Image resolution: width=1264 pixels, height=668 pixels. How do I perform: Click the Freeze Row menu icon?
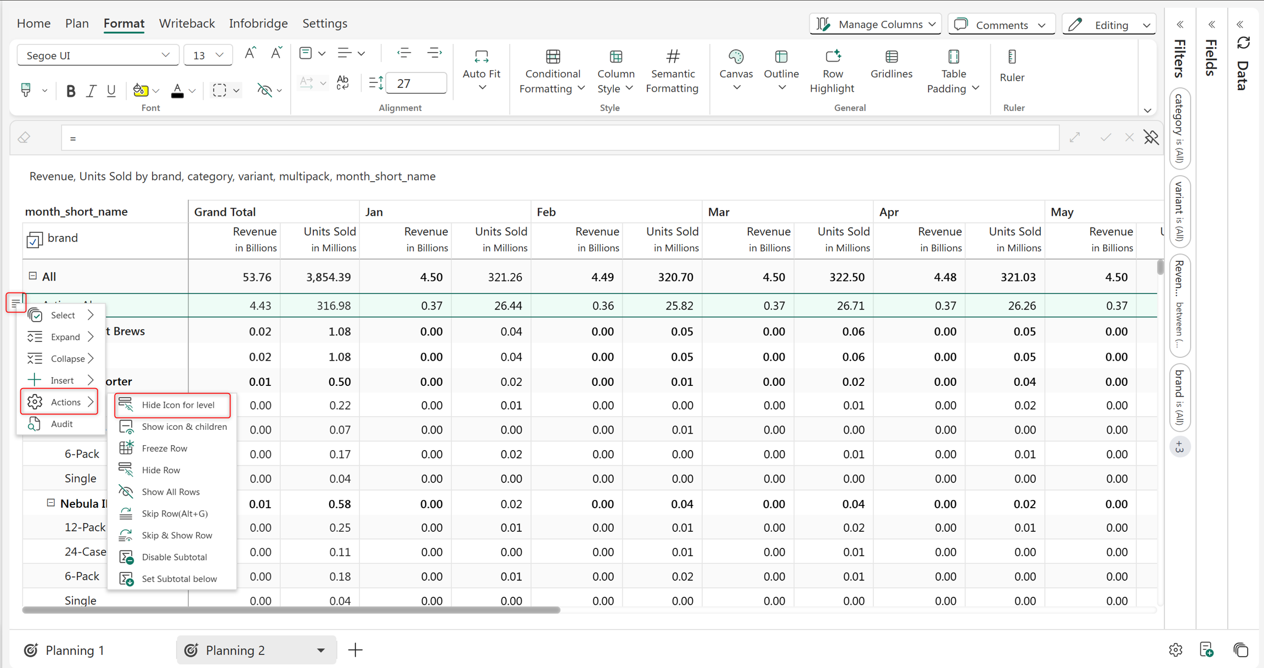(x=126, y=448)
